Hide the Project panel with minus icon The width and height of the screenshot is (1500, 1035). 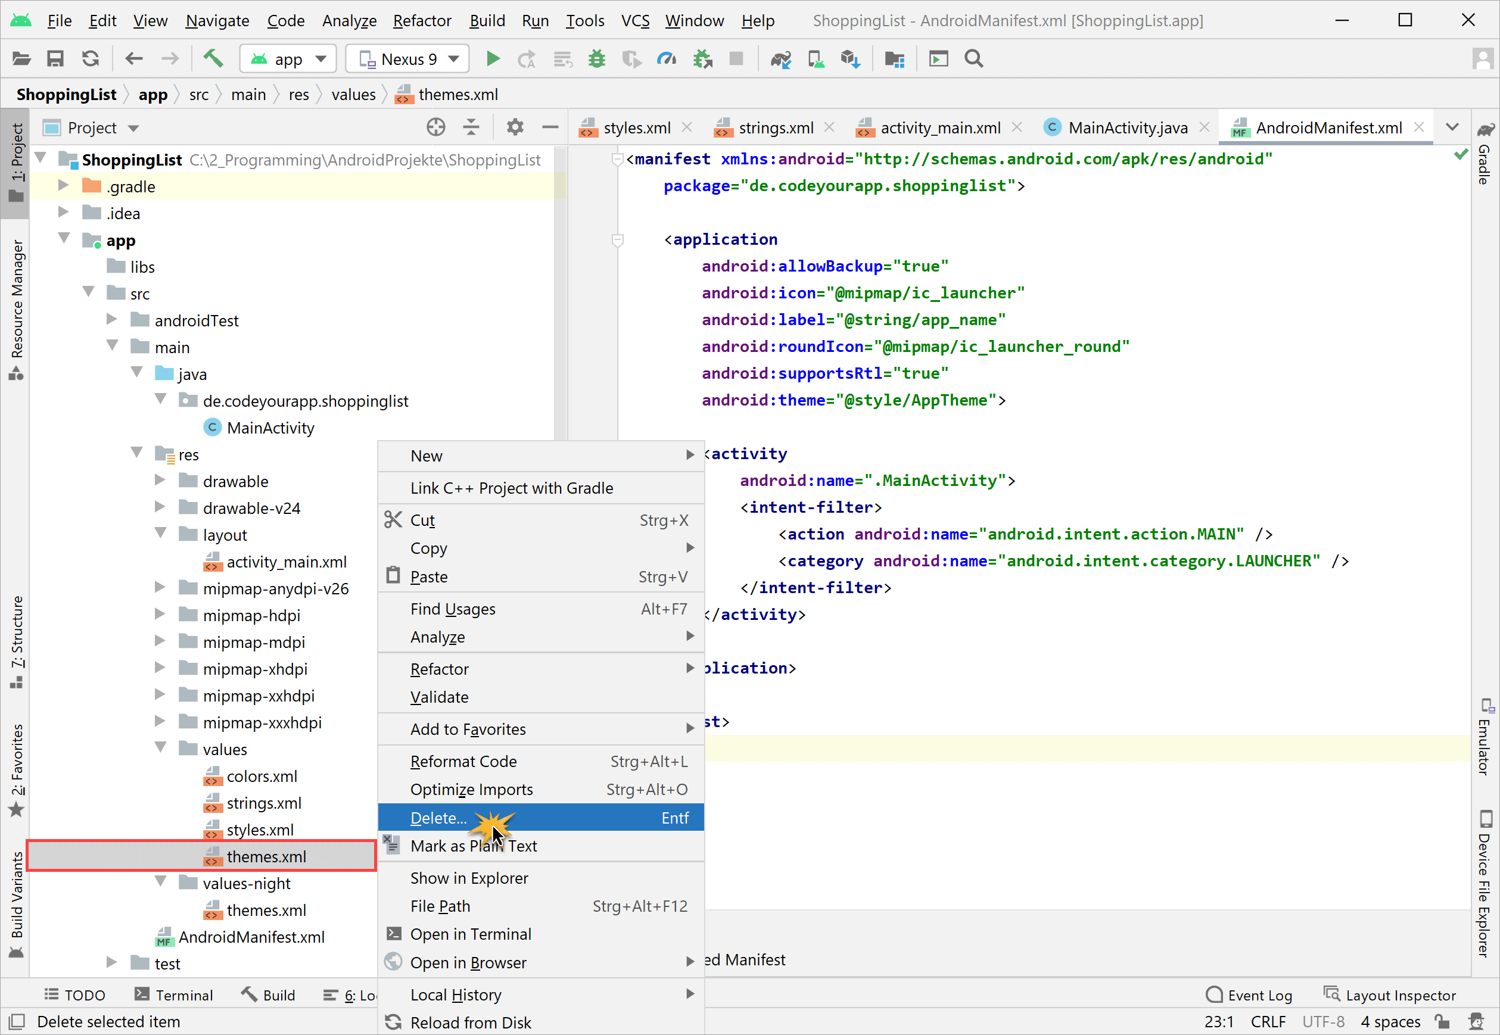(550, 127)
